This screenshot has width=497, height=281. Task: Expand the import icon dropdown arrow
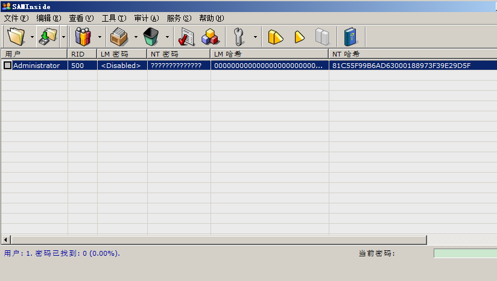pos(63,37)
